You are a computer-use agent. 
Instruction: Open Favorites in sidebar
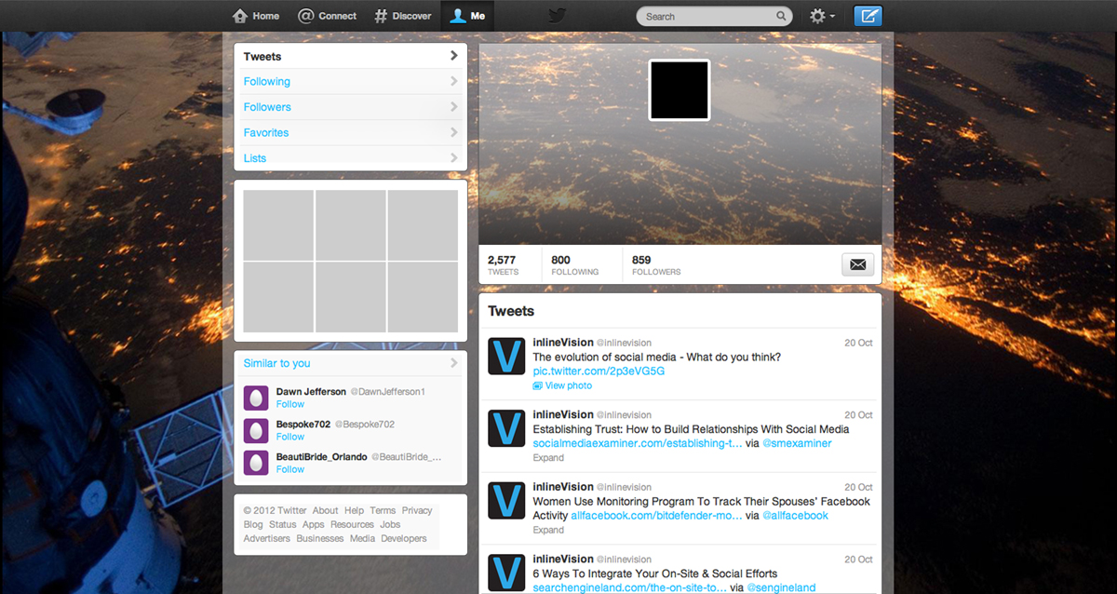pyautogui.click(x=351, y=132)
